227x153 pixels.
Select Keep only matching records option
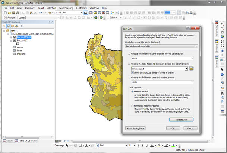point(132,106)
